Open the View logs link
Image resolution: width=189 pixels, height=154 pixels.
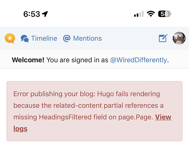[92, 123]
